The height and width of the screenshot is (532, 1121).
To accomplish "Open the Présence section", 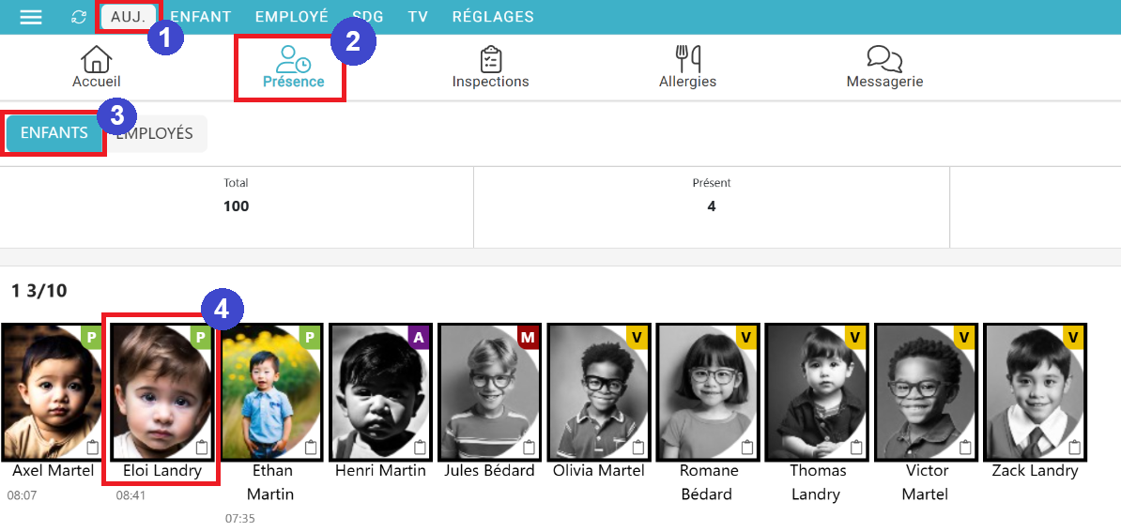I will pos(293,68).
